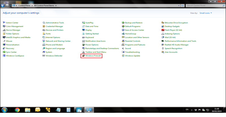Open the Date and Time icon
This screenshot has height=117, width=226.
[83, 26]
